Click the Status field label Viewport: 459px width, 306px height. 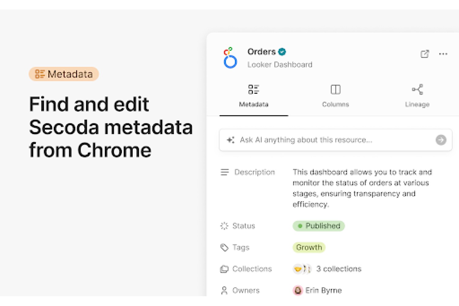[244, 226]
